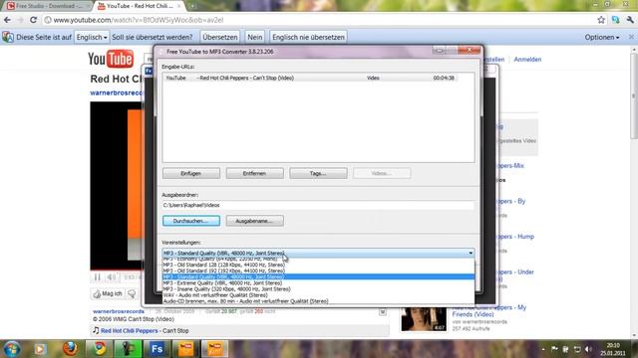Switch to the YouTube Red Hot Chili tab
Image resolution: width=638 pixels, height=358 pixels.
point(139,6)
